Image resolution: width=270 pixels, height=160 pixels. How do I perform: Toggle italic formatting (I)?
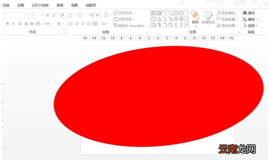pos(13,24)
